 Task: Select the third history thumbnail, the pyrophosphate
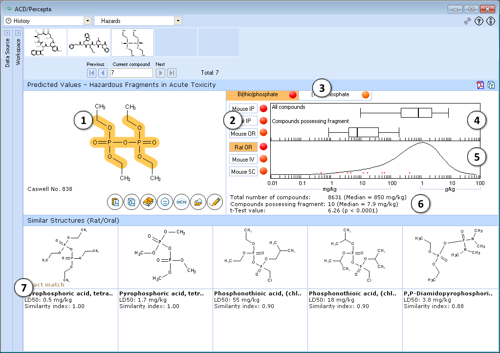pos(132,42)
